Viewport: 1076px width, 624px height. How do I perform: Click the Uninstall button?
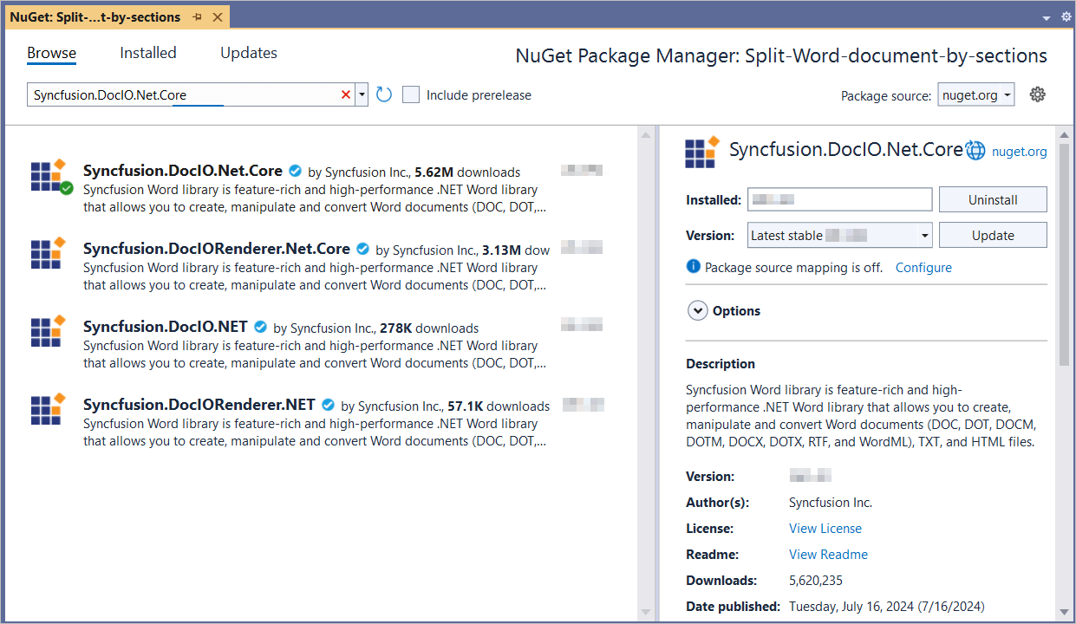[992, 199]
